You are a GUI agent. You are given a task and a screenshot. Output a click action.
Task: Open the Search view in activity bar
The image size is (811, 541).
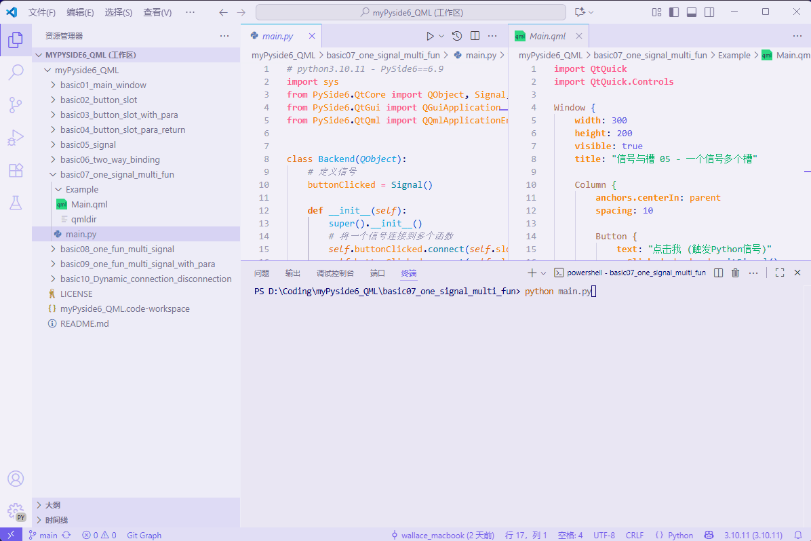click(x=16, y=73)
